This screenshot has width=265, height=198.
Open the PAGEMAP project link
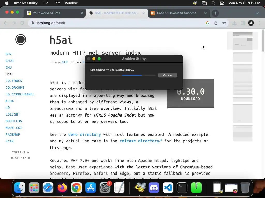[x=13, y=135]
